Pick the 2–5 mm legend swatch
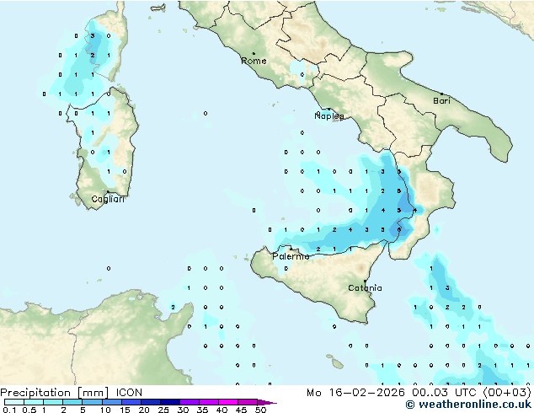534x413 pixels. (x=72, y=402)
